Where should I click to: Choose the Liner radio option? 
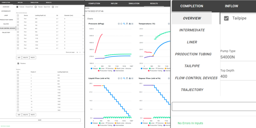point(53,7)
